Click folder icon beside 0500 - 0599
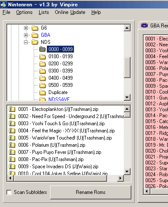 click(x=43, y=85)
